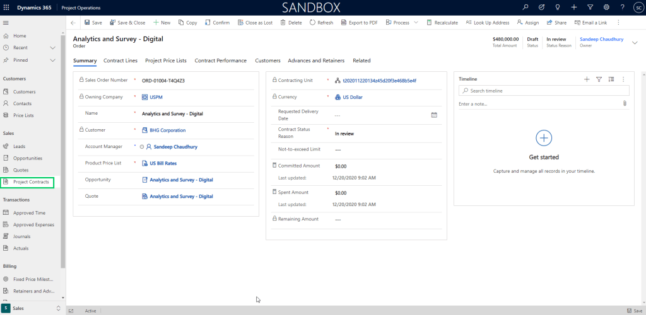Toggle the hamburger menu to collapse the sidebar
646x315 pixels.
[6, 23]
